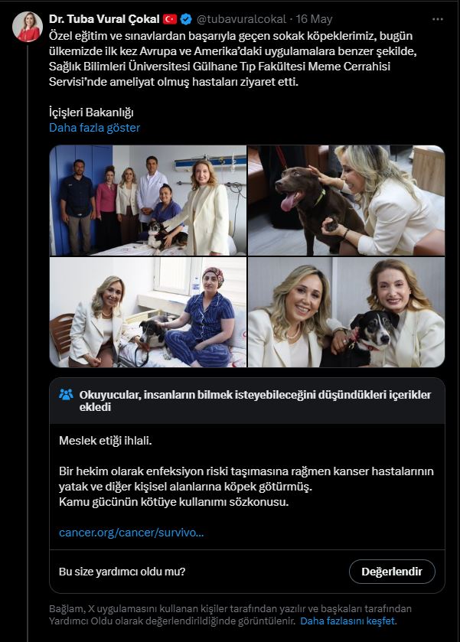Image resolution: width=460 pixels, height=642 pixels.
Task: Open the three-dot more options menu
Action: (x=438, y=19)
